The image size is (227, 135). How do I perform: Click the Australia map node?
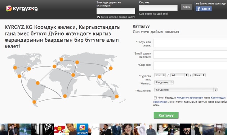pos(117,97)
